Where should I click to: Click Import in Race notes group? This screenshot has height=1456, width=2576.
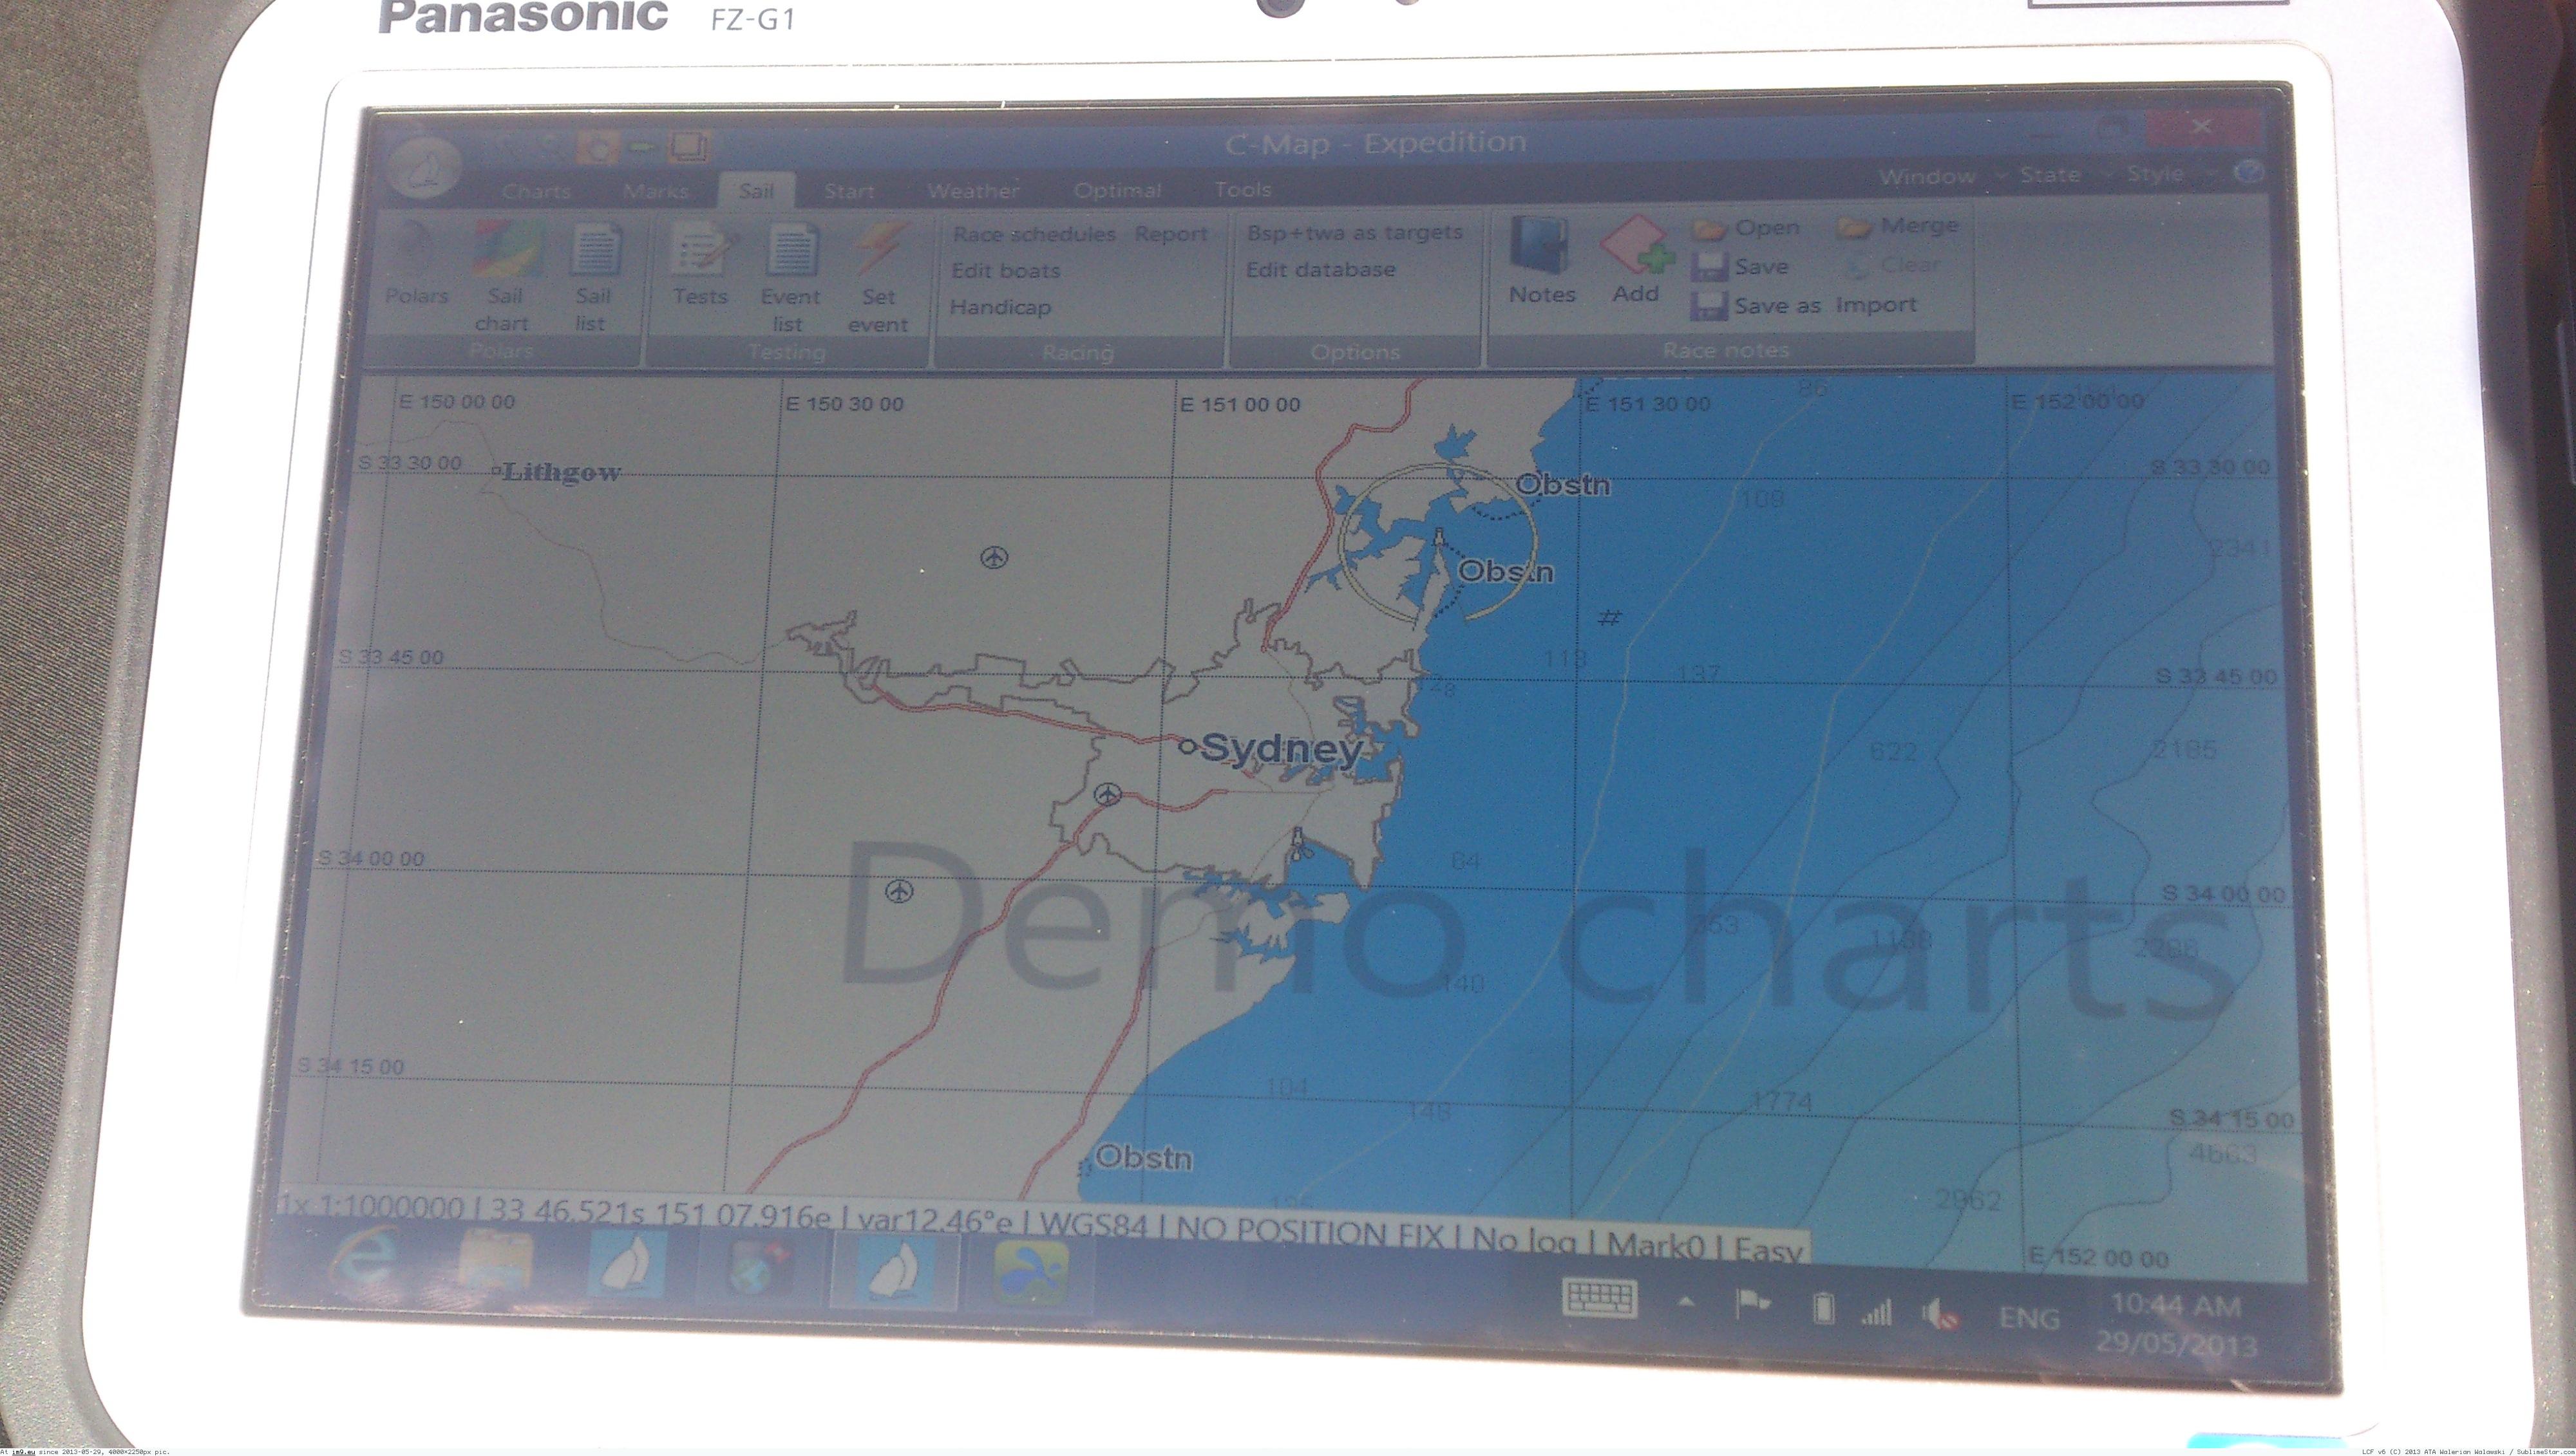click(x=1876, y=304)
